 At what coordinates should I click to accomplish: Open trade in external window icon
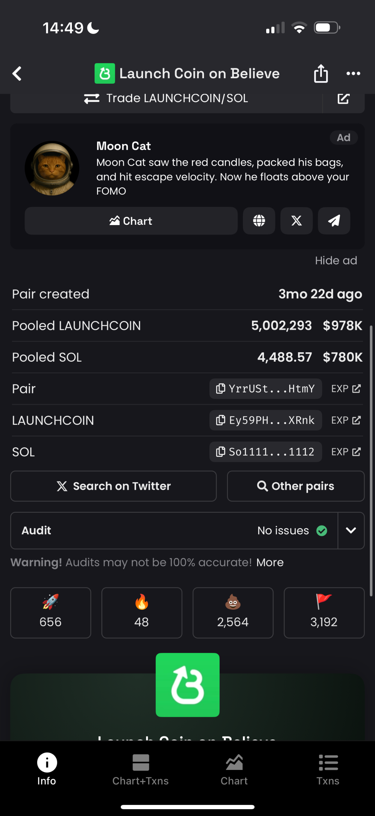click(344, 99)
